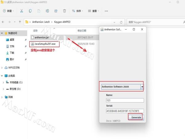Click the Cut scissors icon
Image resolution: width=185 pixels, height=139 pixels.
[22, 11]
